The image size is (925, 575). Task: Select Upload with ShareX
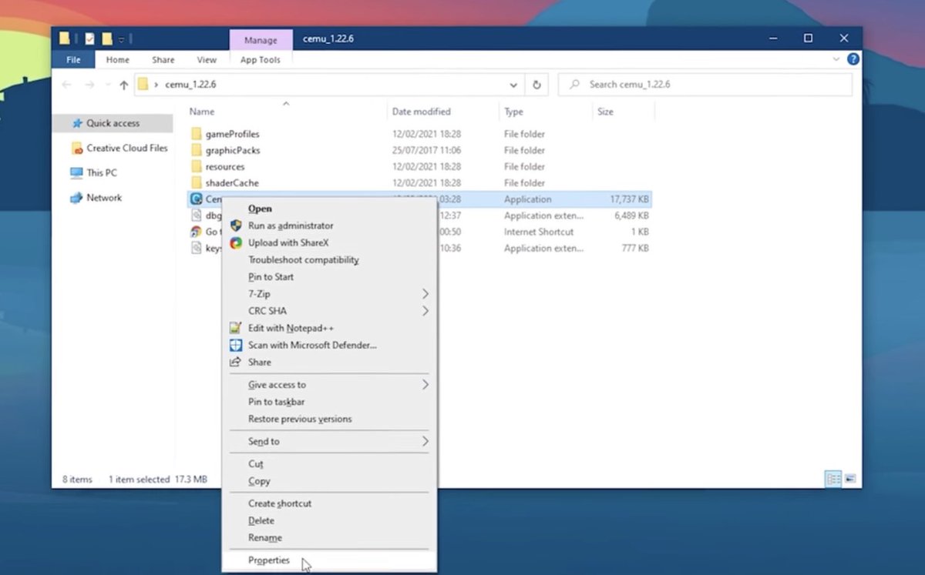pyautogui.click(x=288, y=242)
